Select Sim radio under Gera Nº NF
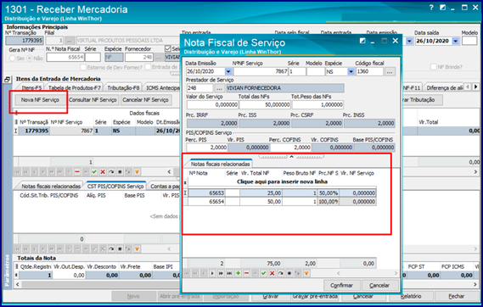 [x=13, y=59]
